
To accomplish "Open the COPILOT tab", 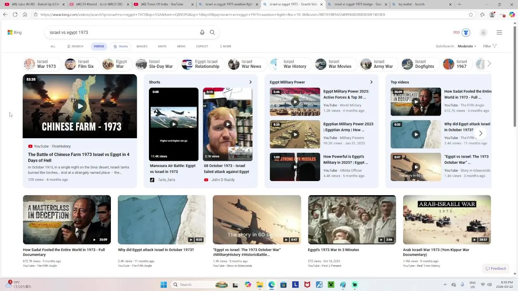I will point(202,46).
